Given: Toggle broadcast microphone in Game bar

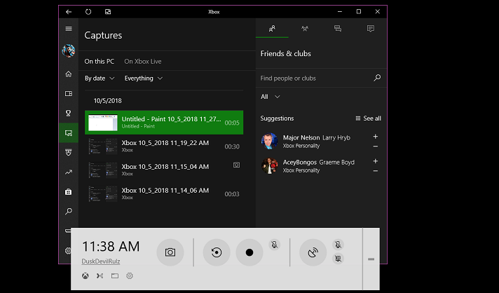Looking at the screenshot, I should point(339,245).
